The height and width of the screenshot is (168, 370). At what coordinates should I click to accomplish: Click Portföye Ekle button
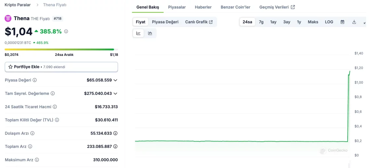click(x=61, y=67)
